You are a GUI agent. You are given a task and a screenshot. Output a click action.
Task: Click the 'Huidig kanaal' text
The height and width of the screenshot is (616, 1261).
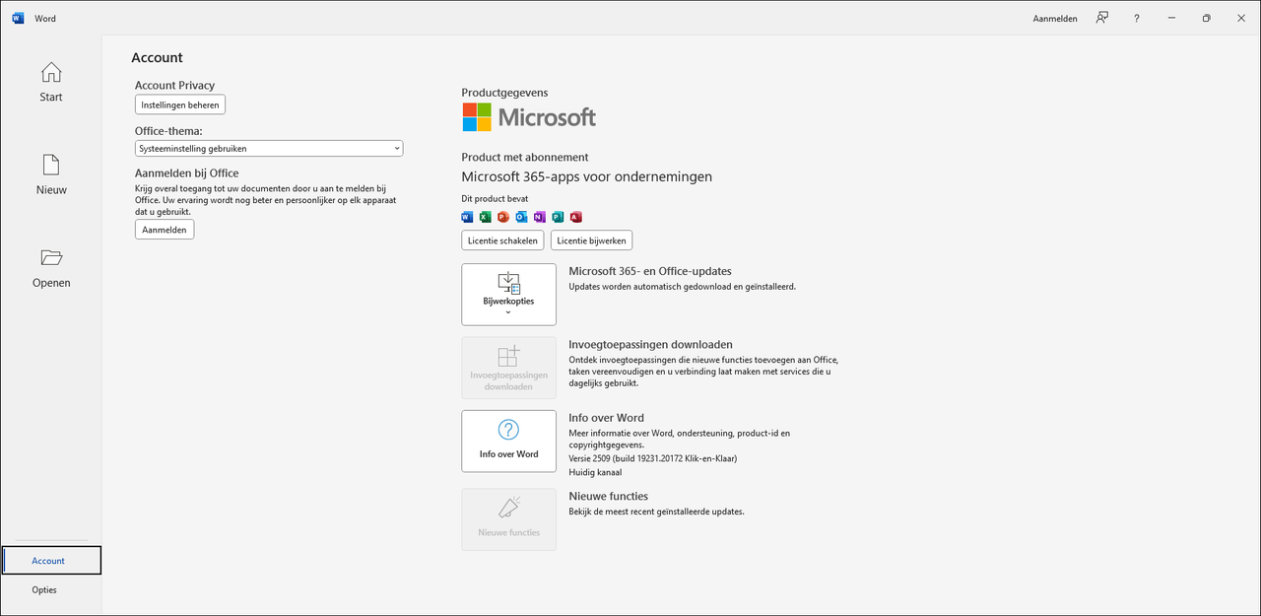595,472
